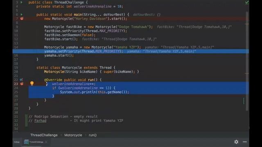Viewport: 262px width, 147px height.
Task: Remove breakpoint on the Harley Davidson line
Action: click(x=22, y=18)
